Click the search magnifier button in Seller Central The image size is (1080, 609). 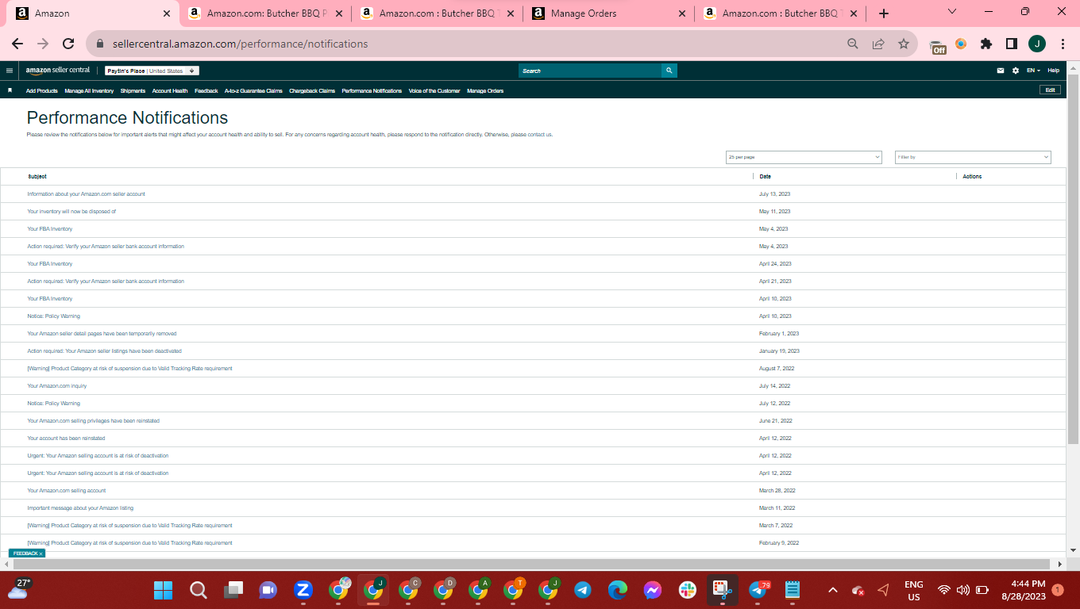tap(669, 71)
